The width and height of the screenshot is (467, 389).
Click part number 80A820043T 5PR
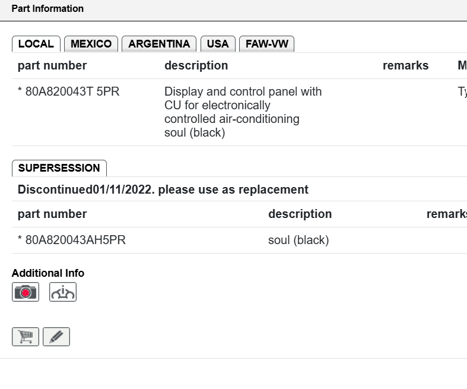pos(68,92)
